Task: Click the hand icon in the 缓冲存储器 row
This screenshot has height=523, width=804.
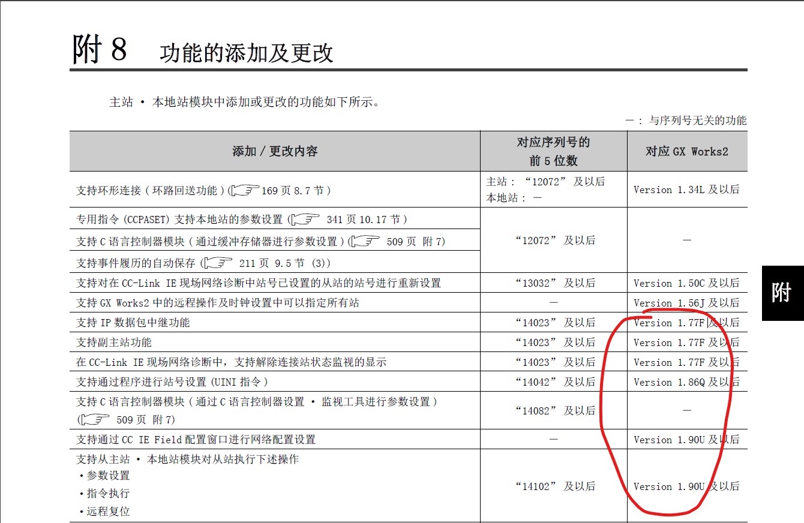Action: [365, 242]
